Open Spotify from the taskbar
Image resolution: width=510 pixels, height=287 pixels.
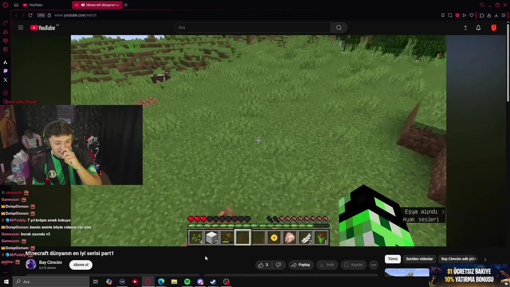(187, 282)
